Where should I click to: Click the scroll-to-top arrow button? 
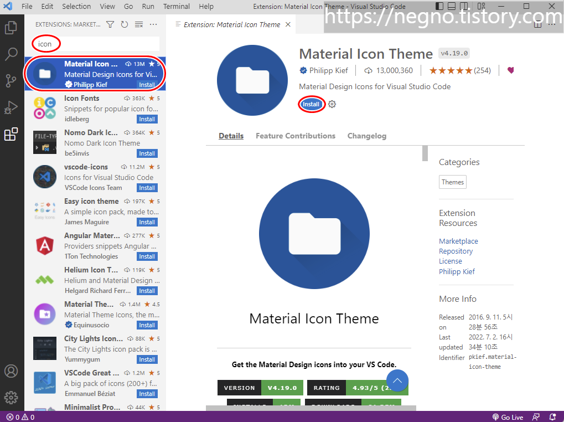[397, 380]
